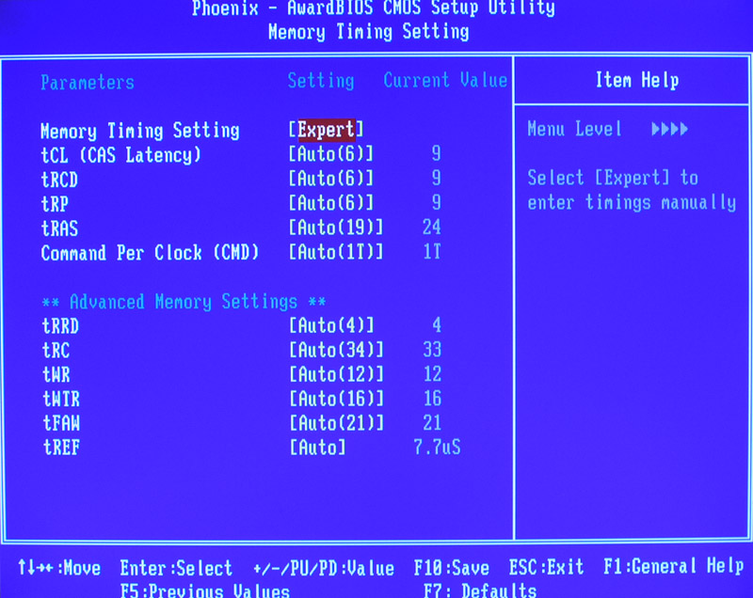
Task: Click the tRAS current value 24
Action: [x=432, y=228]
